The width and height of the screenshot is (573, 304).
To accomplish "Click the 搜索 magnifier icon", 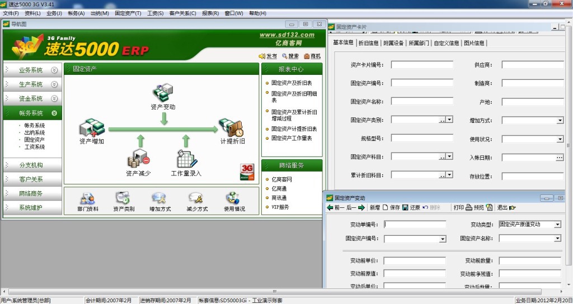I will (x=285, y=56).
